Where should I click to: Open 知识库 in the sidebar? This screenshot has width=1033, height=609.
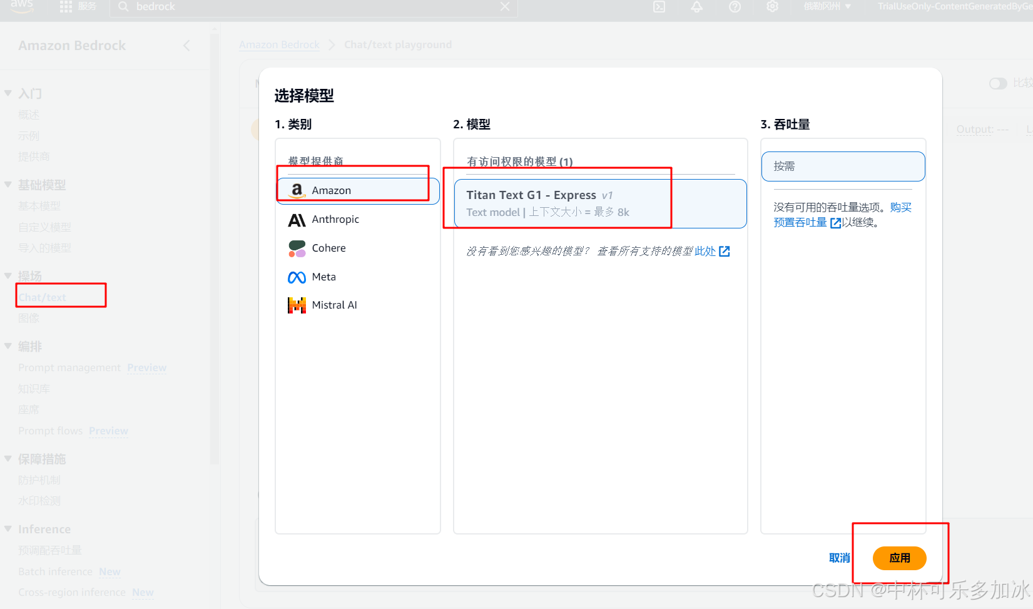pos(34,389)
